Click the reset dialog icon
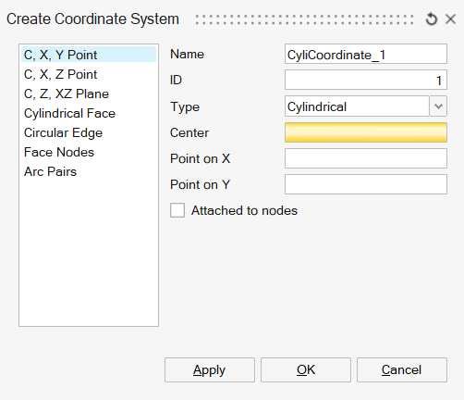 pyautogui.click(x=432, y=19)
